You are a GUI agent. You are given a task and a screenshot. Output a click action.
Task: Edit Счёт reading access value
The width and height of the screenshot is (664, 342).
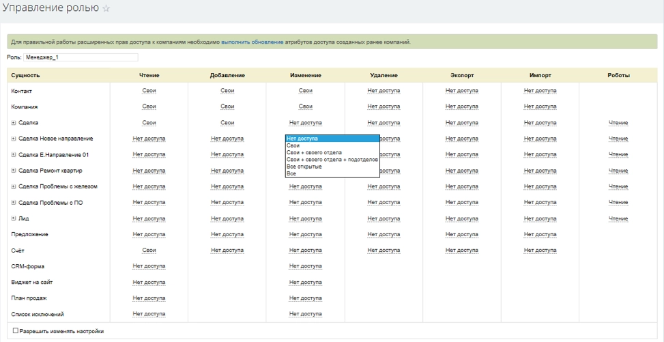(149, 251)
